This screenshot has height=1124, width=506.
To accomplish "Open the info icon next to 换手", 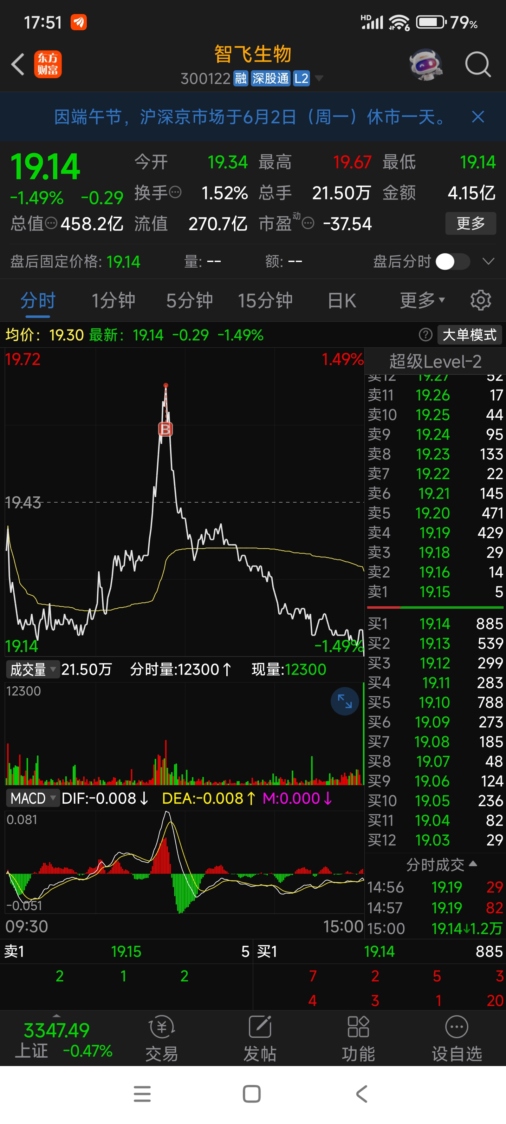I will tap(175, 192).
